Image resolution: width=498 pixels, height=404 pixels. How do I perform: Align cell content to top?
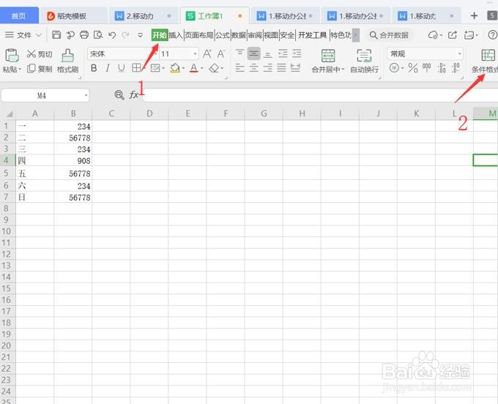coord(239,53)
